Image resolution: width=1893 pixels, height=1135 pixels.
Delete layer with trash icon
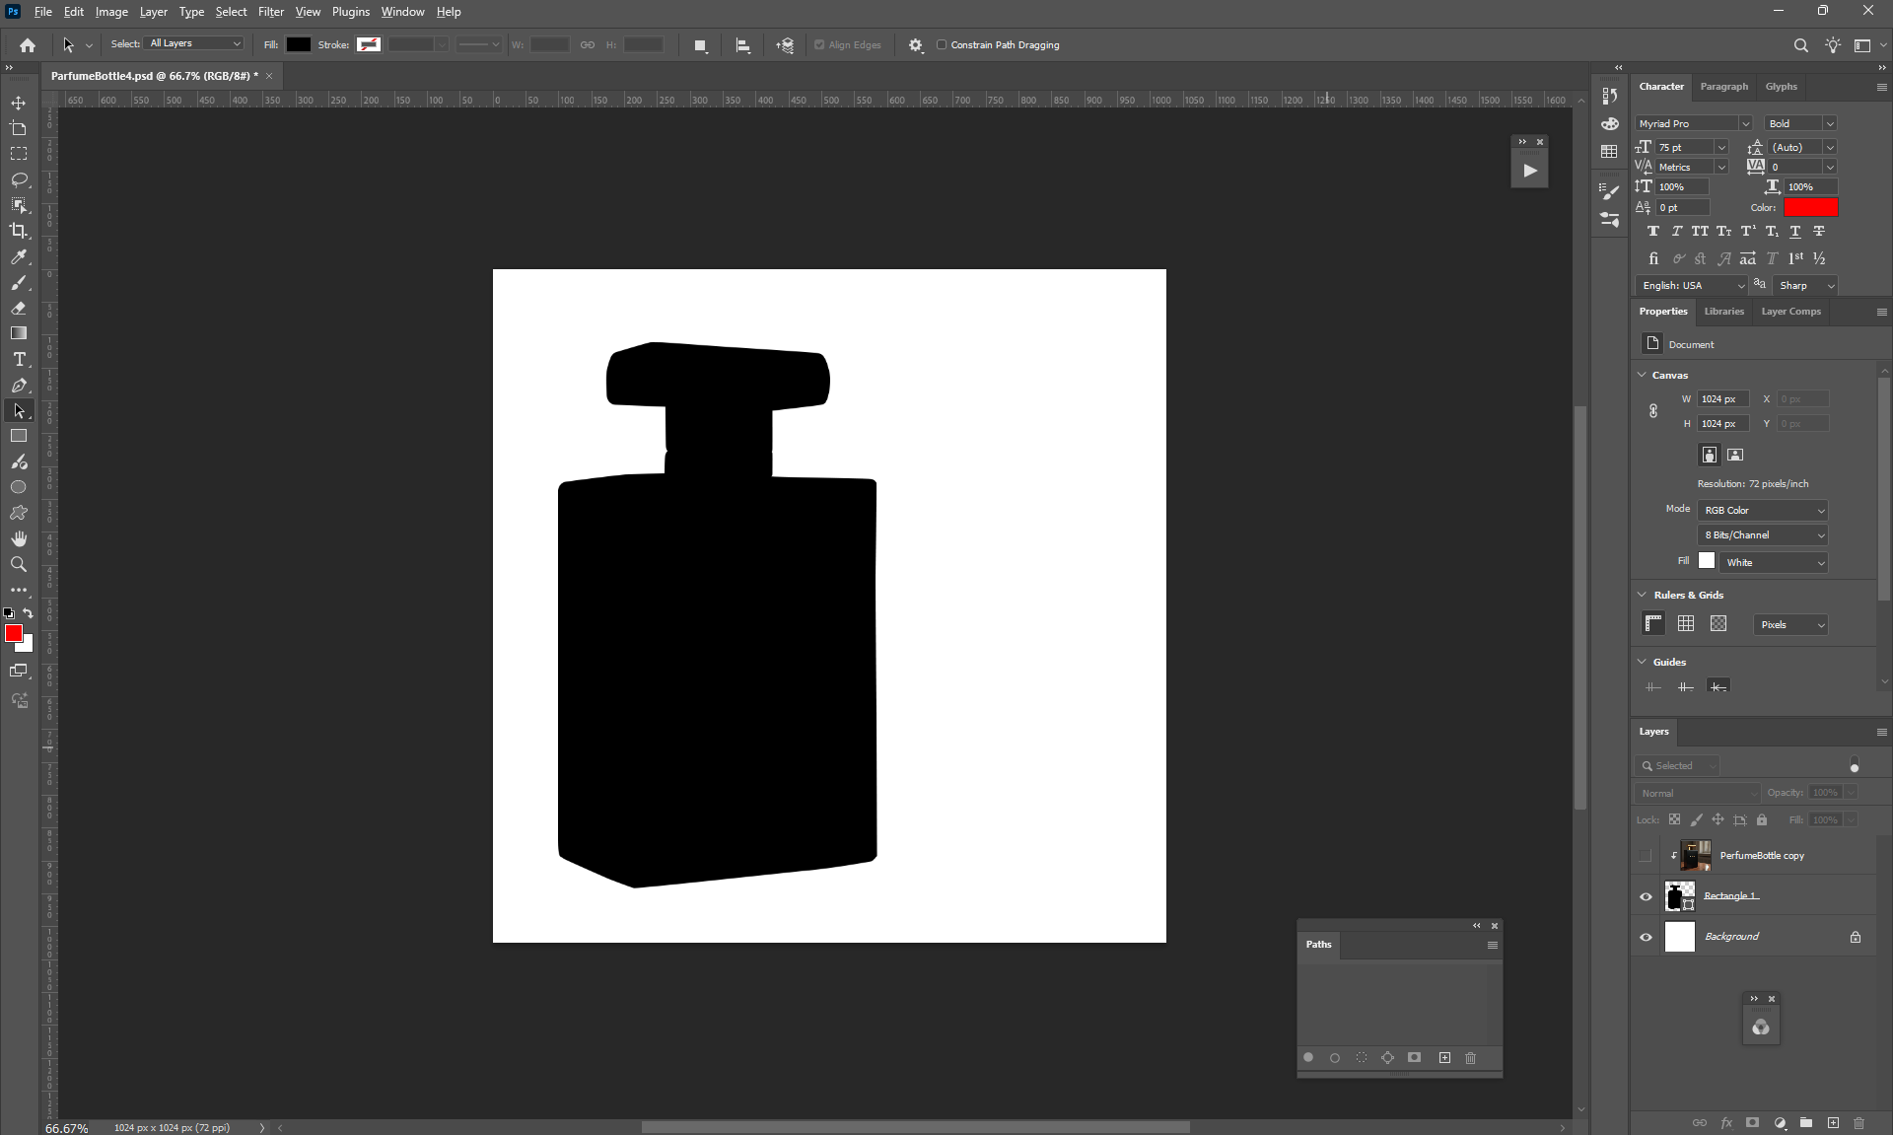tap(1858, 1122)
